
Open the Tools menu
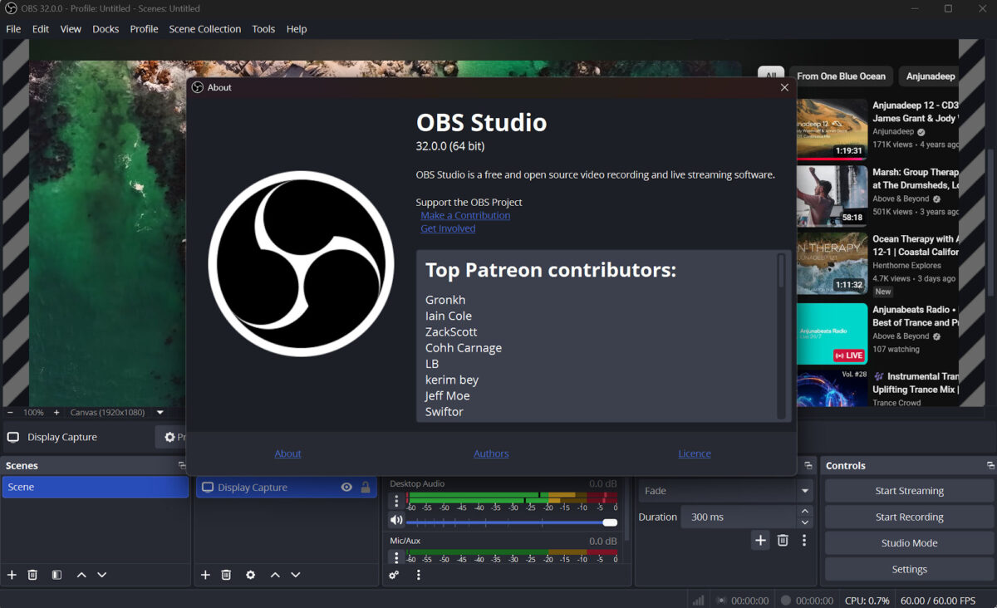263,28
